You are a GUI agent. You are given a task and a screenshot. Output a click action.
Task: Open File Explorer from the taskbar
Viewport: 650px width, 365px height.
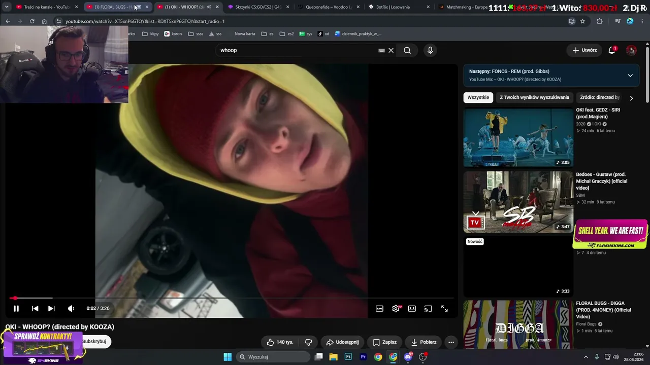(x=334, y=357)
